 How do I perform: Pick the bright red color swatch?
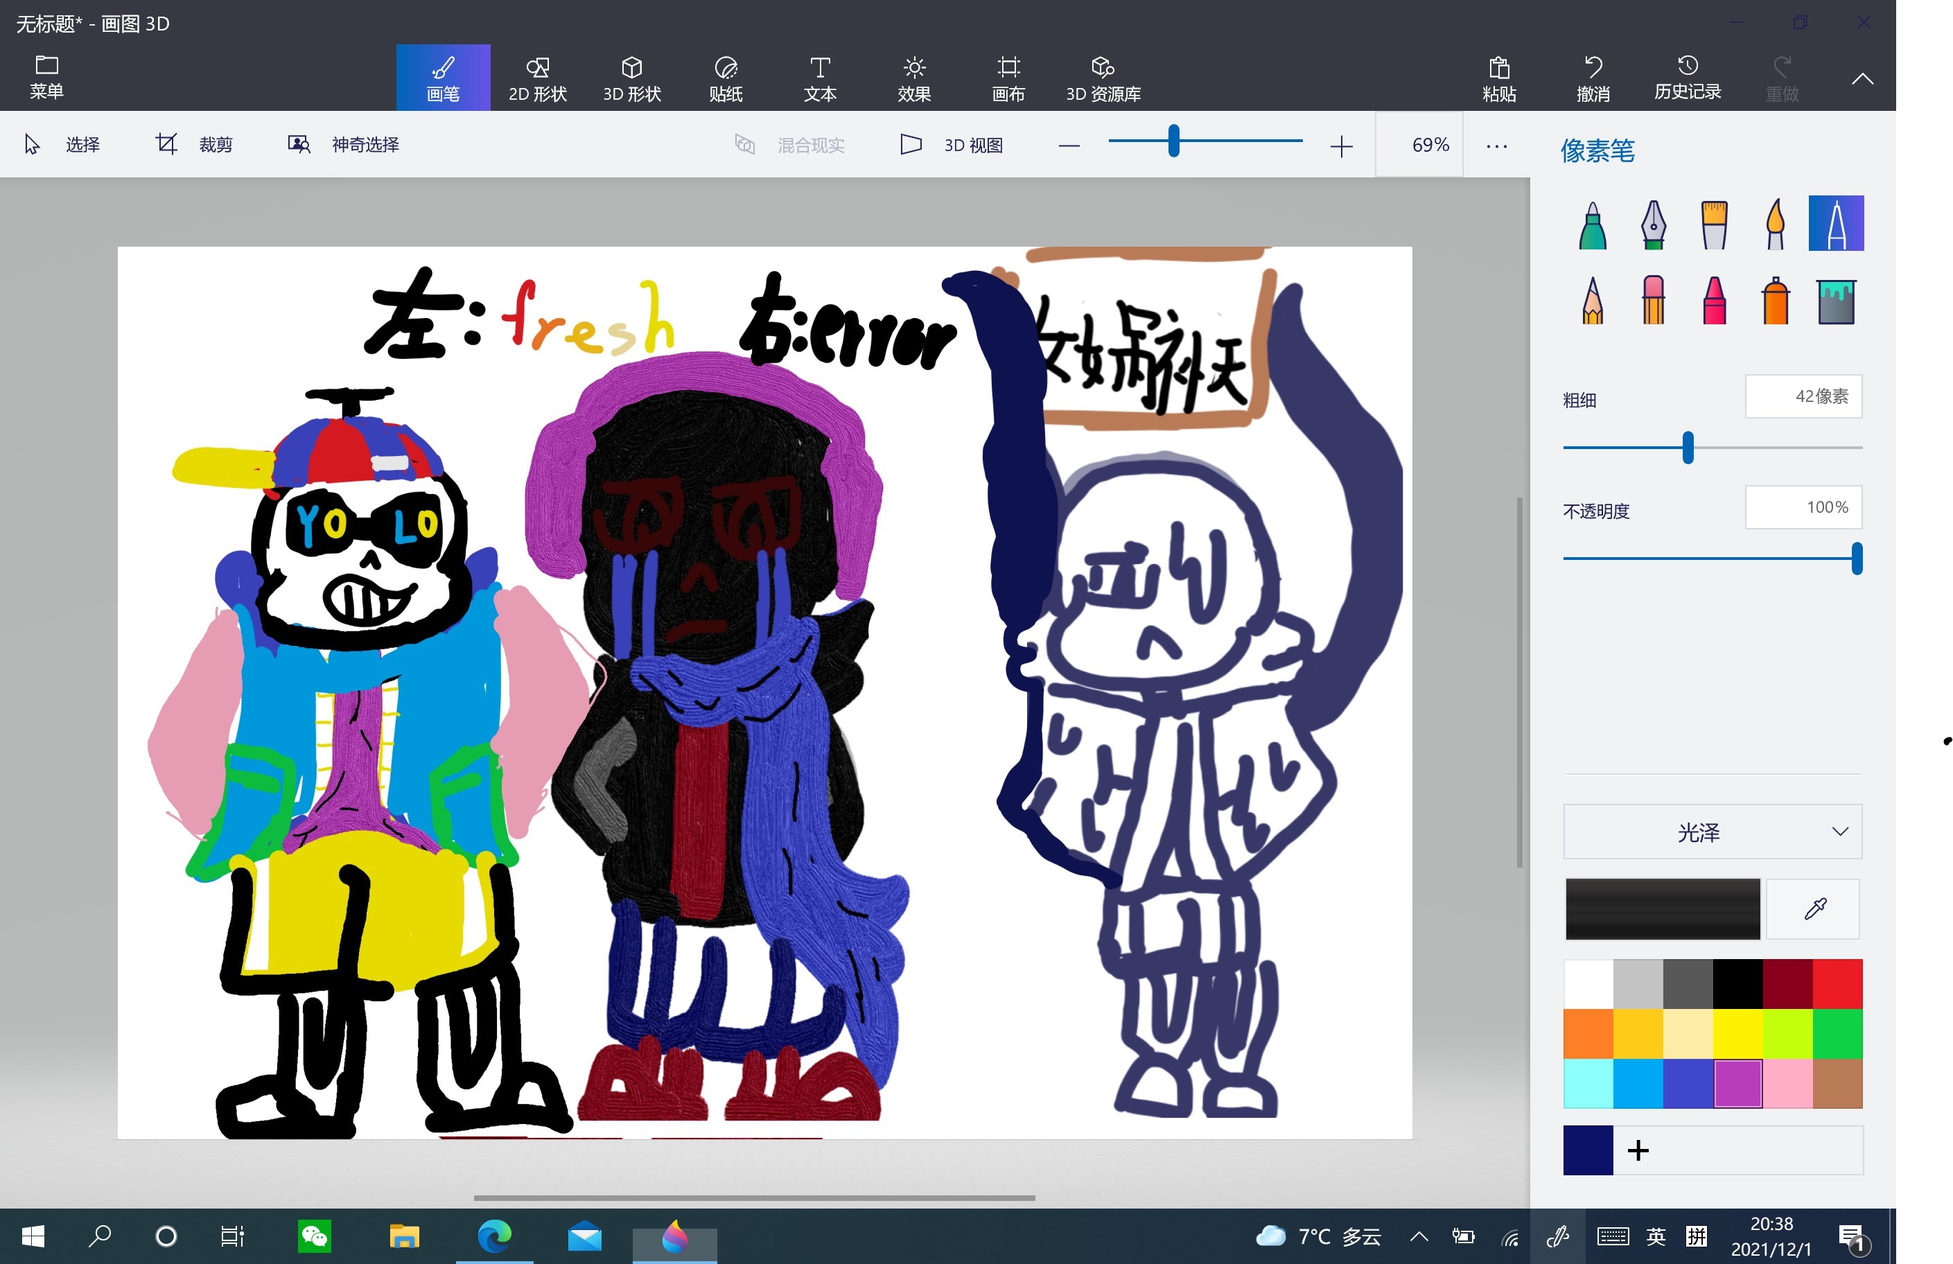(x=1837, y=983)
